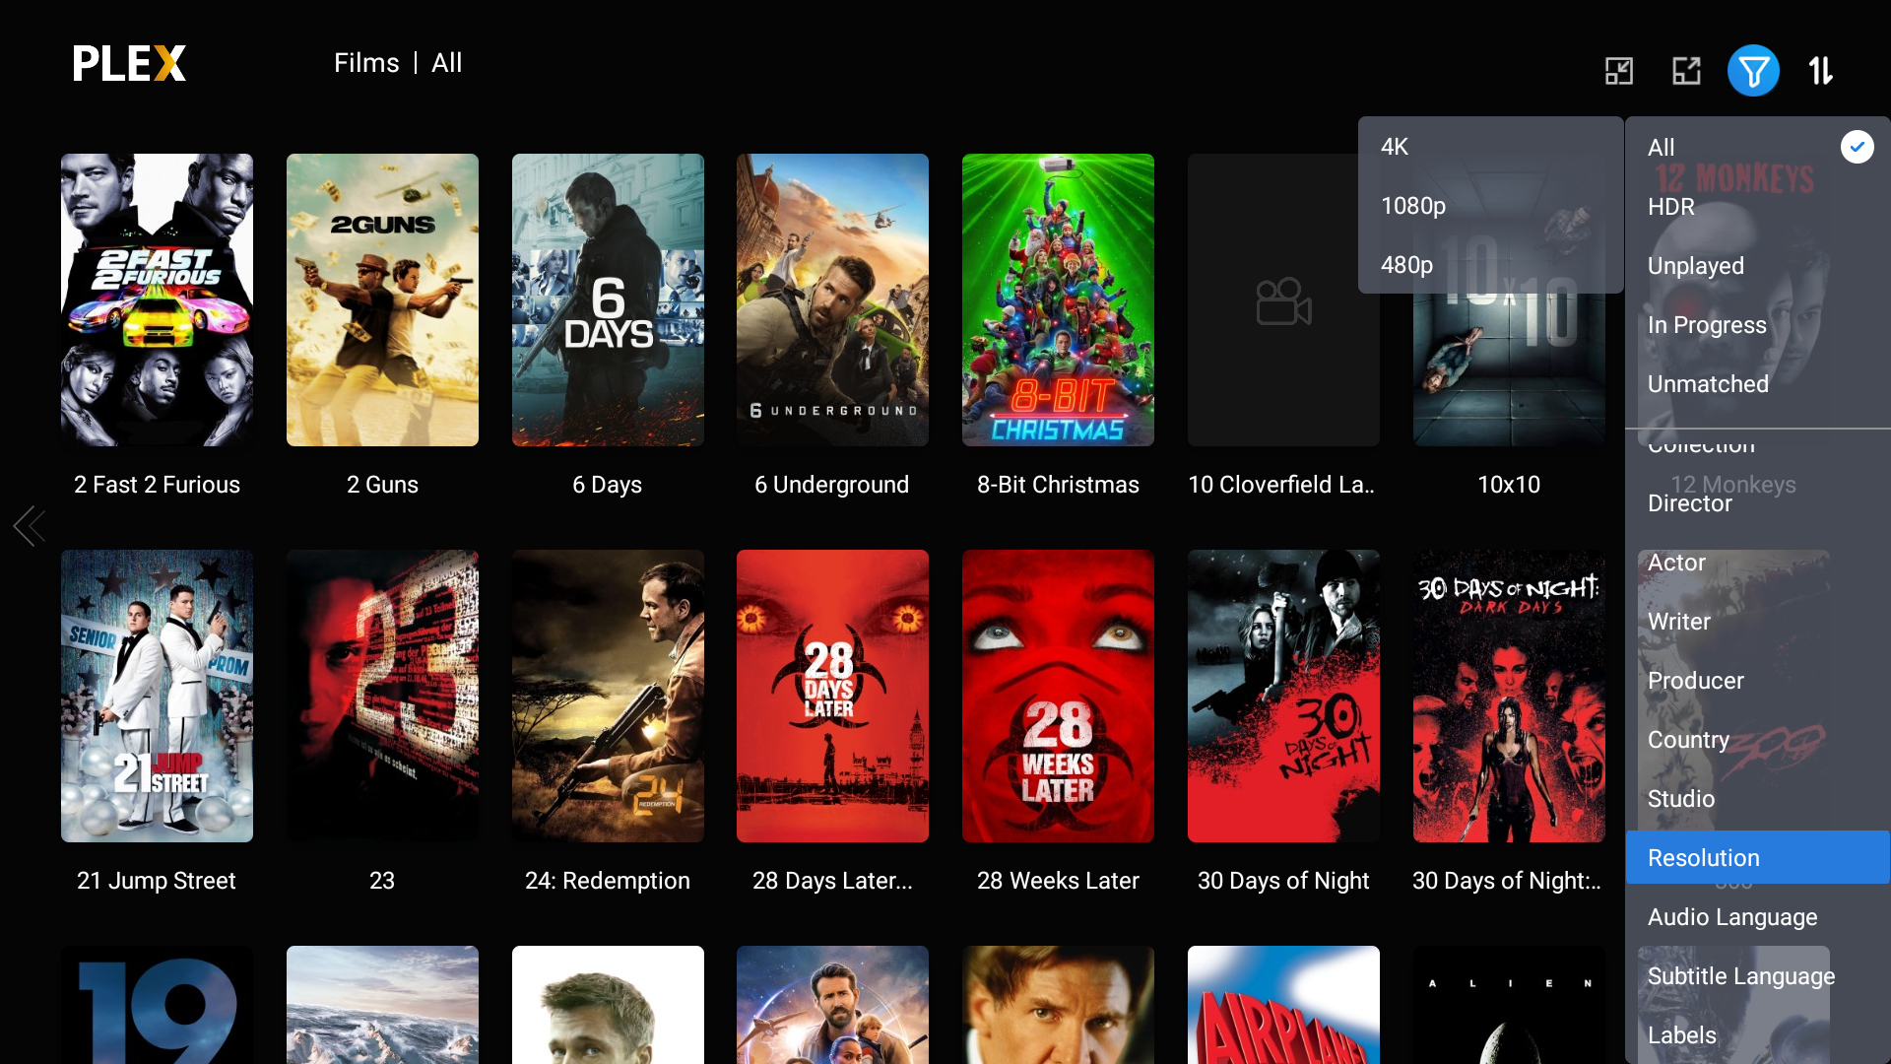Select the All filter option
The height and width of the screenshot is (1064, 1891).
(1757, 148)
